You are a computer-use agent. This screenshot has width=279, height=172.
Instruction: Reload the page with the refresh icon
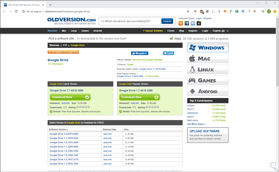pos(16,11)
